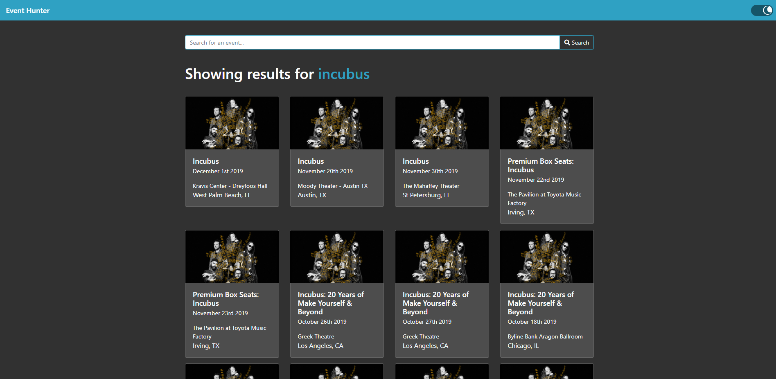The height and width of the screenshot is (379, 776).
Task: Click Greek Theatre under October 26th
Action: [316, 336]
